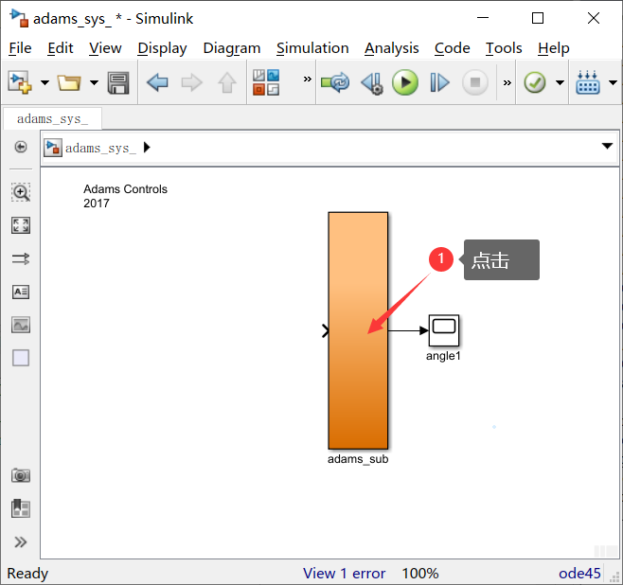Expand the palette double-chevron icon
The width and height of the screenshot is (623, 585).
click(x=21, y=542)
